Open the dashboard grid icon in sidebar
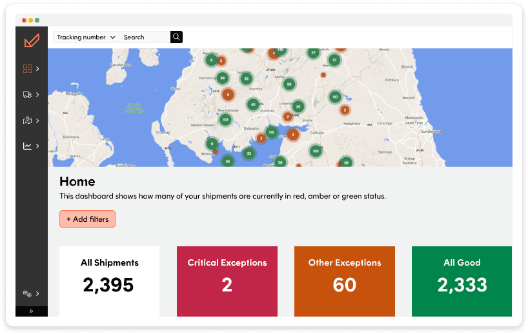The height and width of the screenshot is (334, 528). 27,68
